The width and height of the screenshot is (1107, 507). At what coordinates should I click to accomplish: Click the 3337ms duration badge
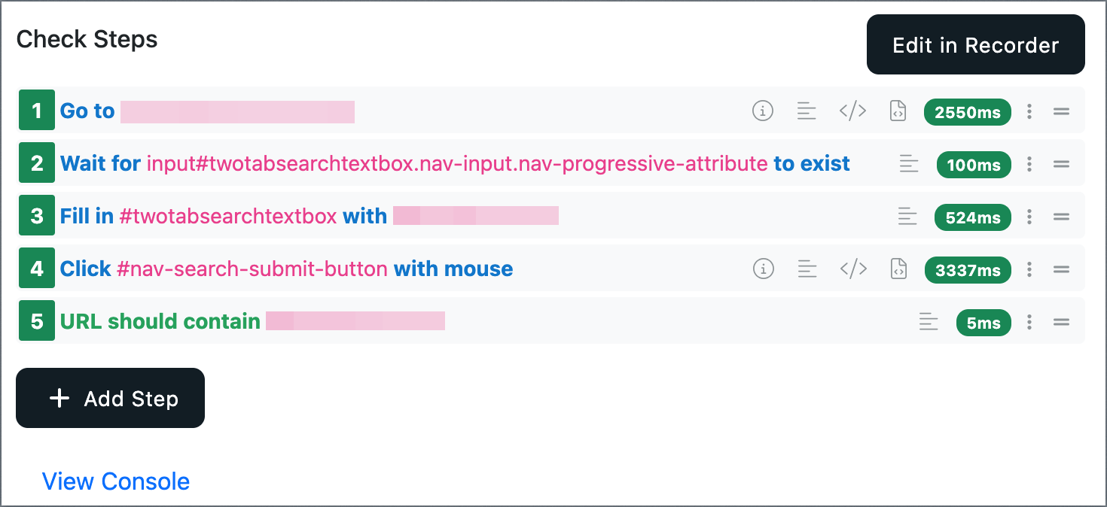967,270
